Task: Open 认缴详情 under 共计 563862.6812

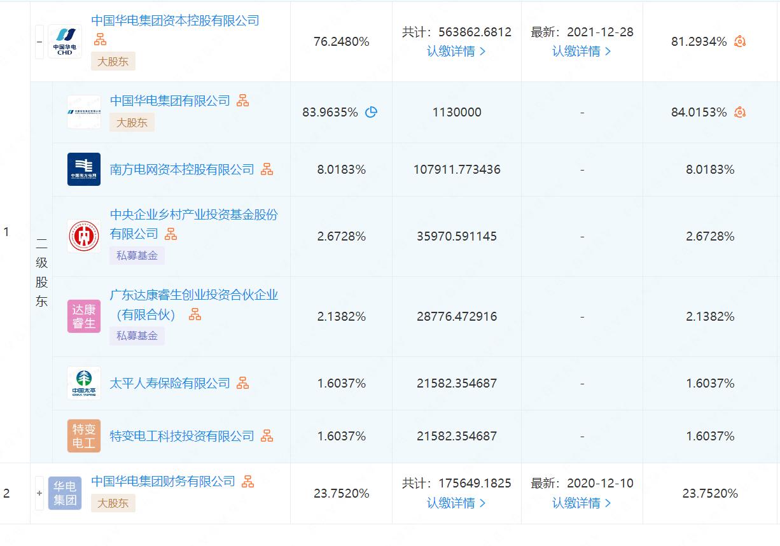Action: pyautogui.click(x=456, y=51)
